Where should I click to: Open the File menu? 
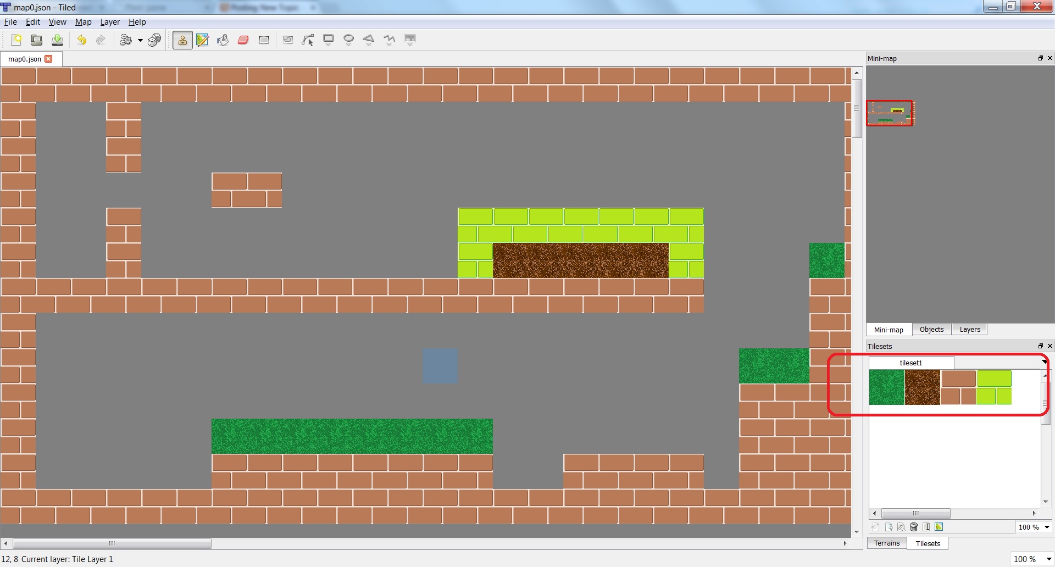[10, 22]
